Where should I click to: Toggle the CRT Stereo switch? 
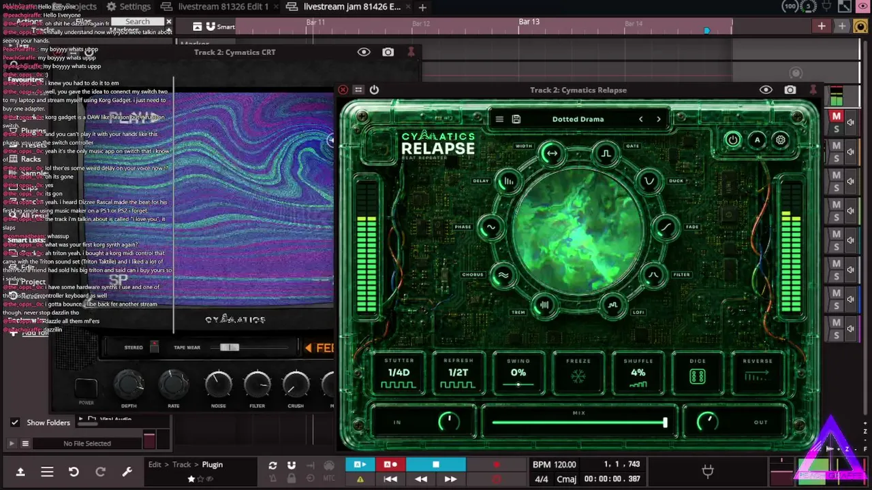click(x=155, y=347)
